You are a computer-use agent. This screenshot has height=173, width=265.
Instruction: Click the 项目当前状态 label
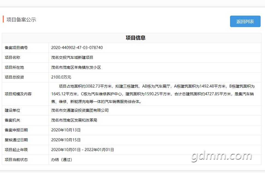click(16, 160)
